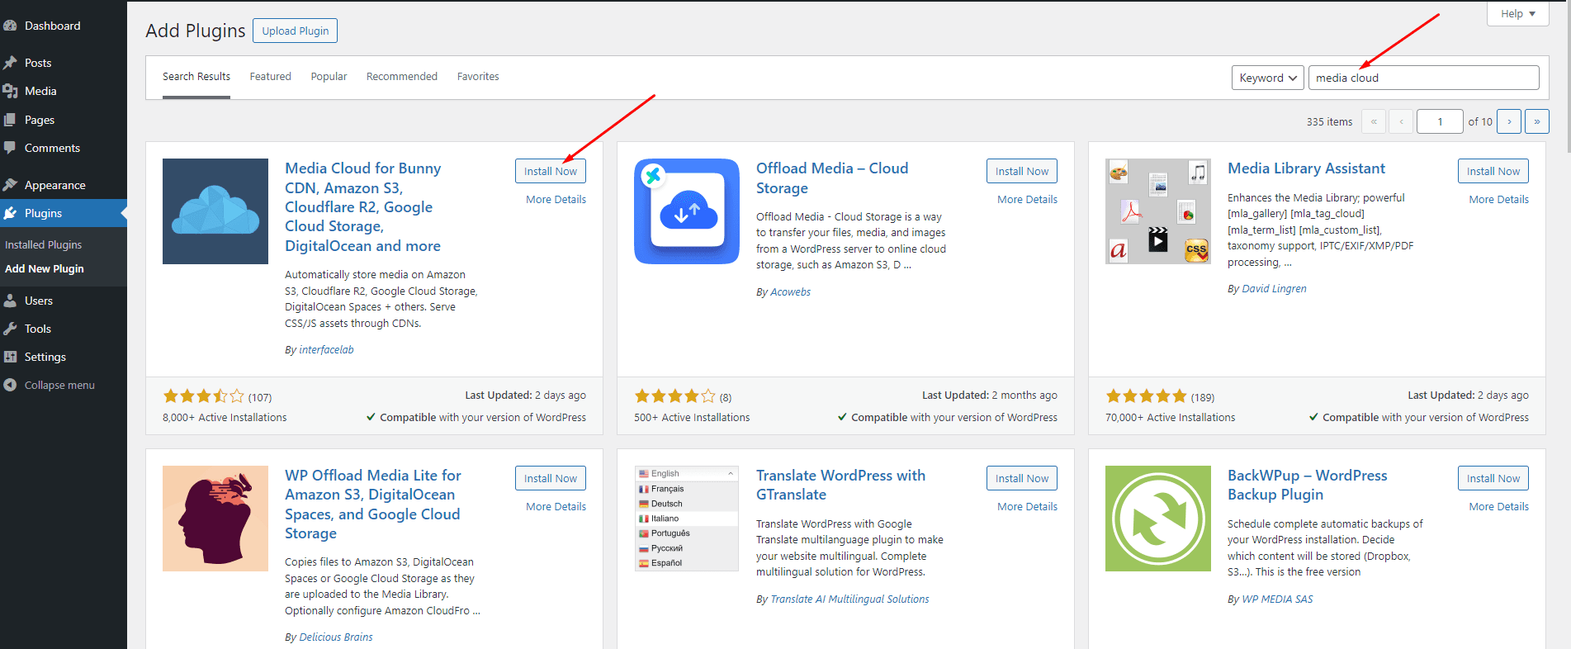Click the Tools wrench icon
This screenshot has height=649, width=1571.
pos(10,329)
